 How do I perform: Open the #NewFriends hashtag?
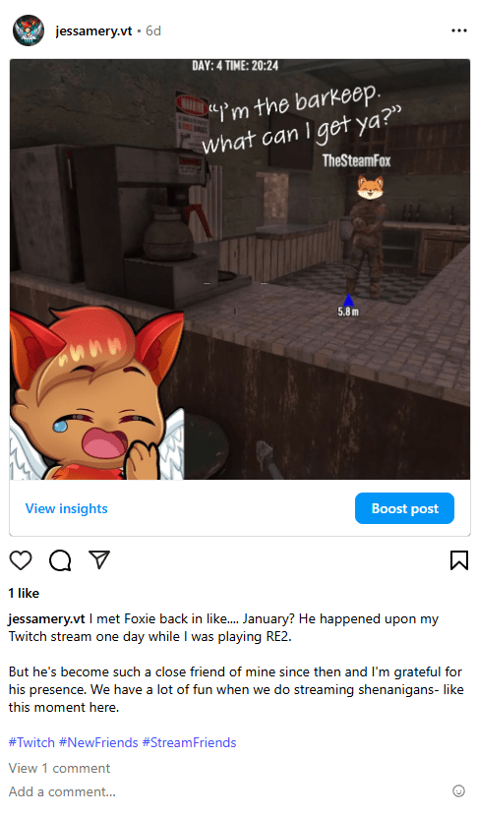[x=98, y=742]
